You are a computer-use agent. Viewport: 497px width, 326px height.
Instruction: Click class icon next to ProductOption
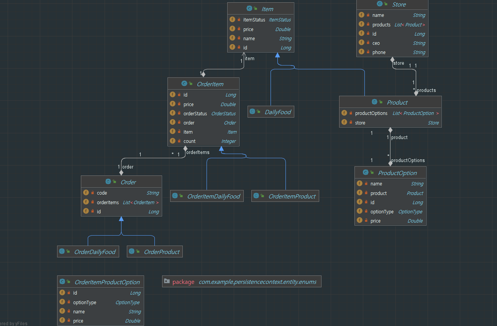[366, 172]
